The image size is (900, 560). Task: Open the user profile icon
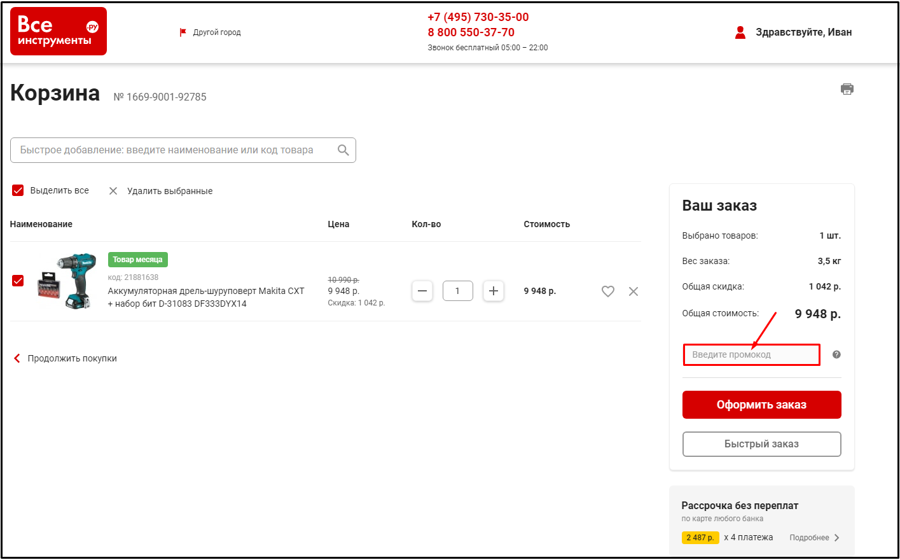coord(740,32)
